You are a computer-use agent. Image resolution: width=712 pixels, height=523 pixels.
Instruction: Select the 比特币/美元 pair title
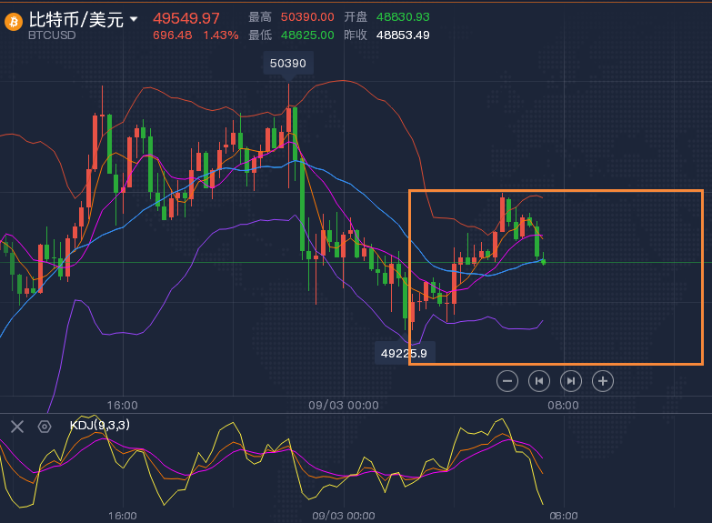75,19
